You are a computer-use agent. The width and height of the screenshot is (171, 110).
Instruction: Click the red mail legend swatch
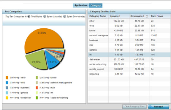(x=37, y=88)
